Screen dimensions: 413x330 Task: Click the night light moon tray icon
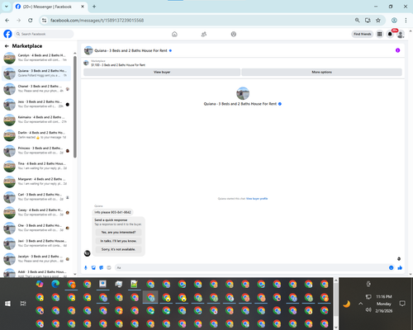347,304
